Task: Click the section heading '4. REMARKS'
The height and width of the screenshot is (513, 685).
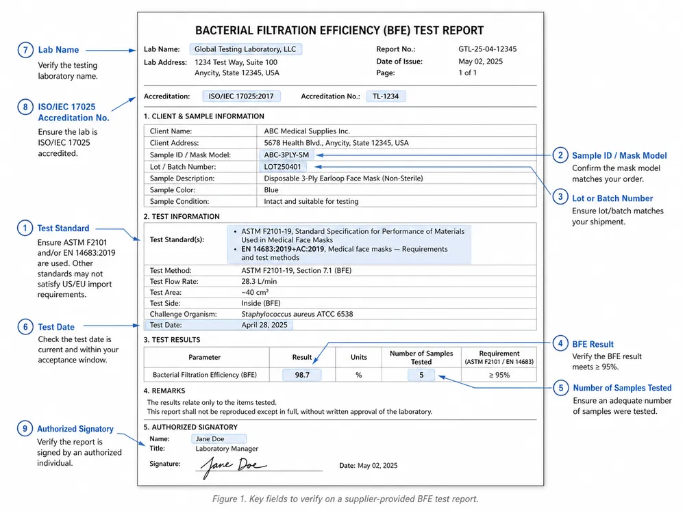Action: coord(164,391)
